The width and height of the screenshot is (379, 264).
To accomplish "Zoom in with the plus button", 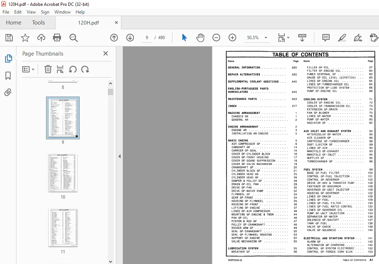I will (232, 38).
